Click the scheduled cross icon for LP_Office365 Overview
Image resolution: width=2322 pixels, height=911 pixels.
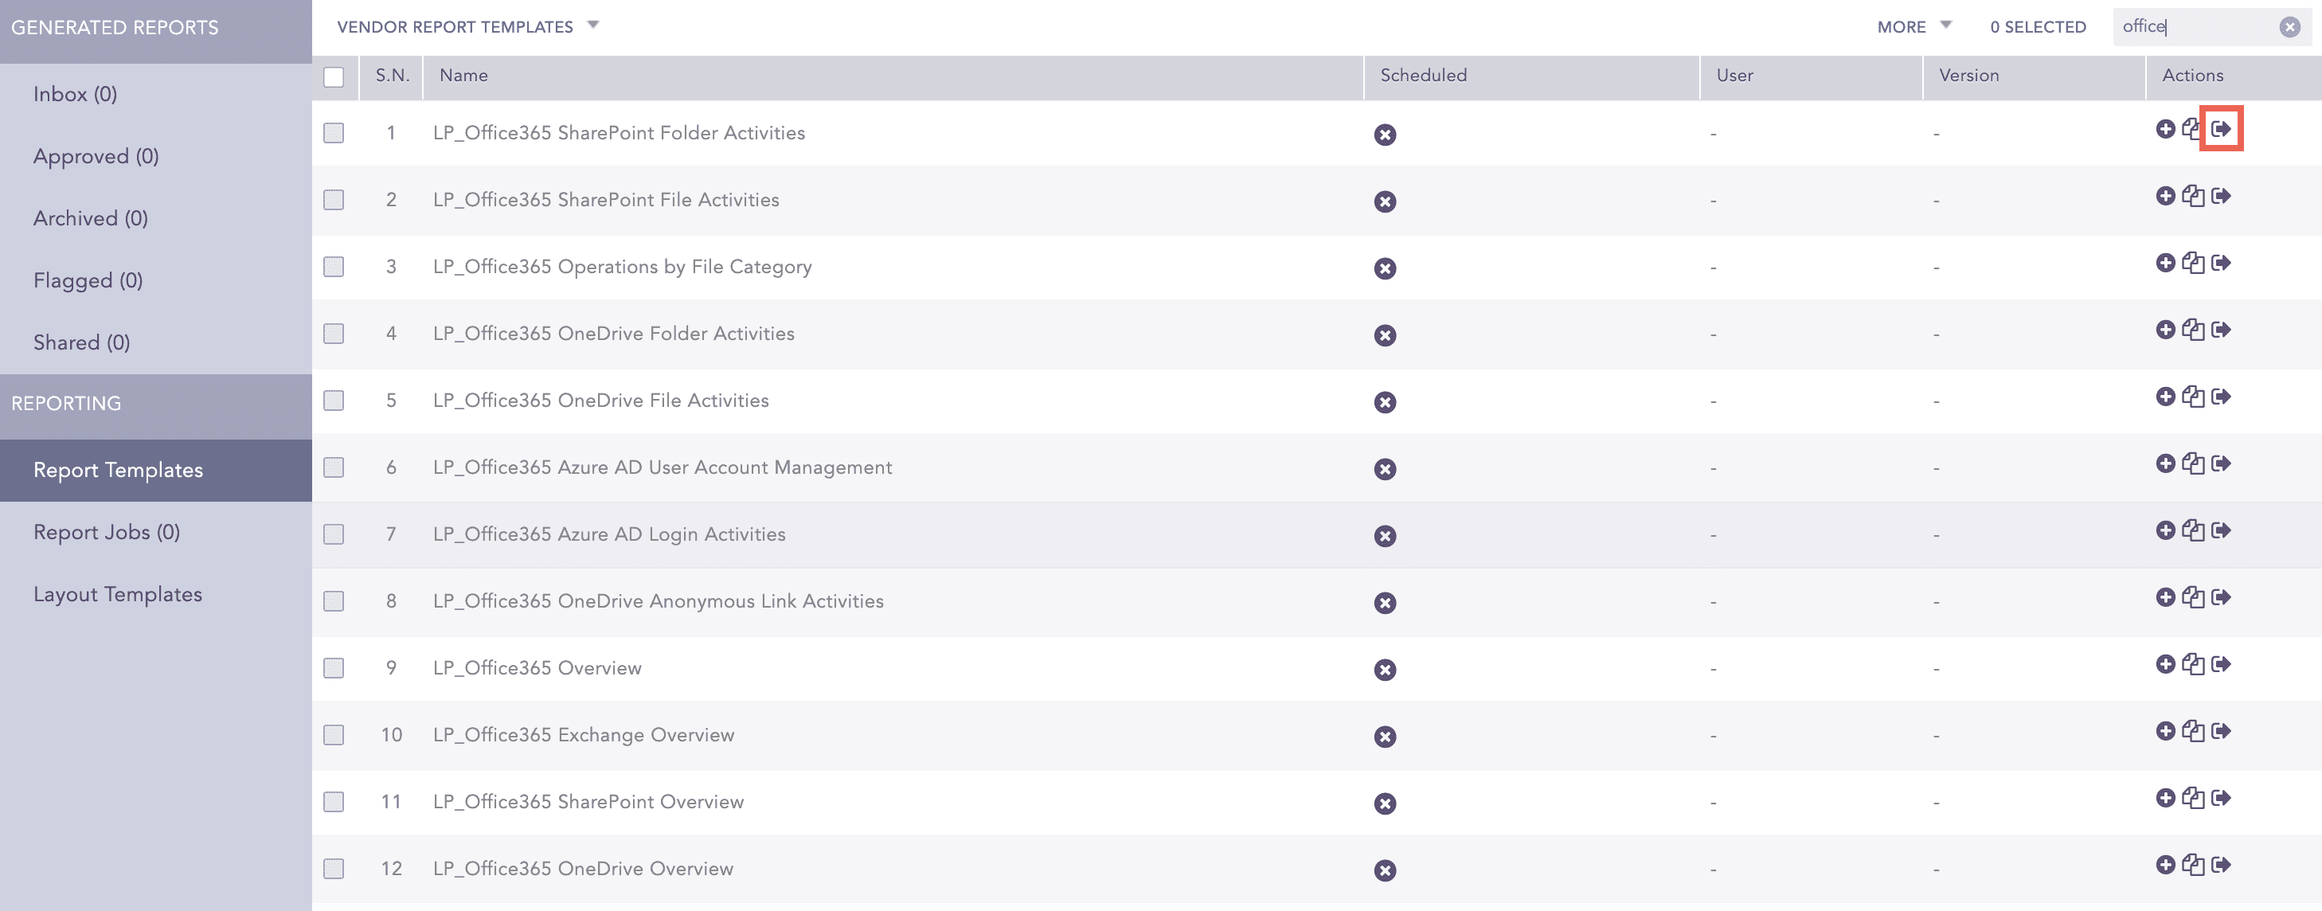tap(1385, 670)
